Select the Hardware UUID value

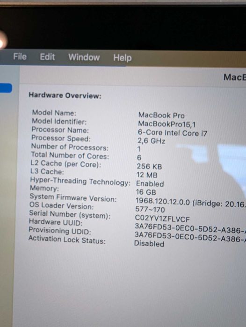tap(190, 228)
